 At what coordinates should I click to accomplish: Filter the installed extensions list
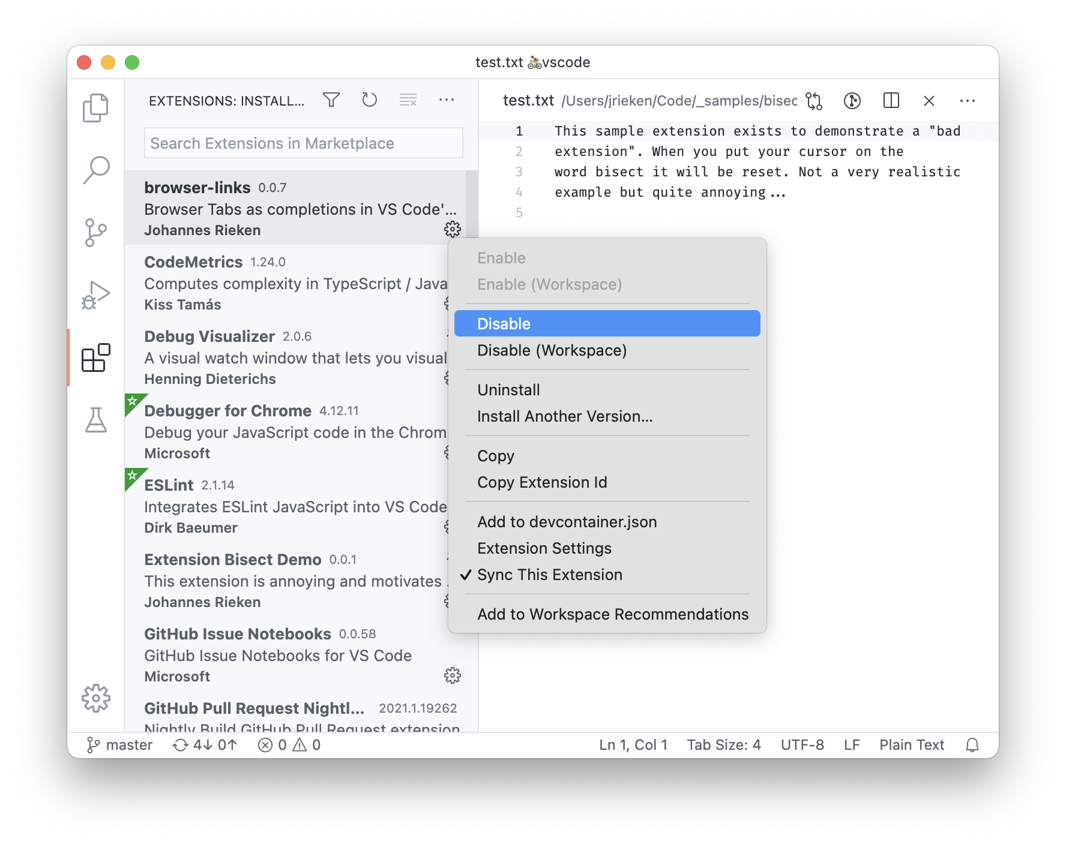[x=331, y=100]
